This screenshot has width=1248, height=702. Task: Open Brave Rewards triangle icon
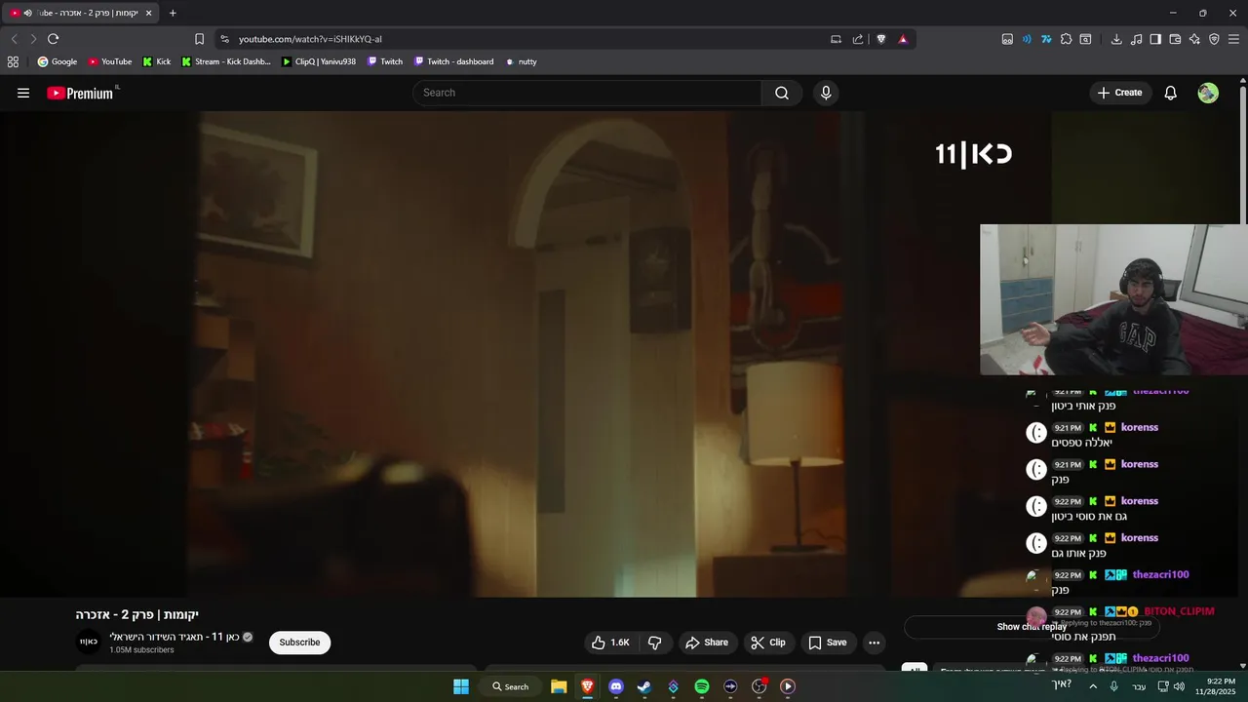pos(903,39)
